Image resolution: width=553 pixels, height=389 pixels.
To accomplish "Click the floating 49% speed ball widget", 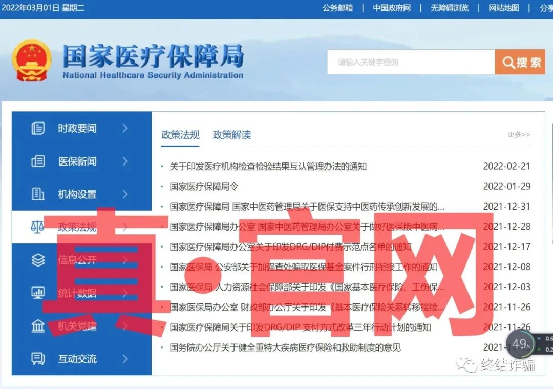I will point(520,343).
